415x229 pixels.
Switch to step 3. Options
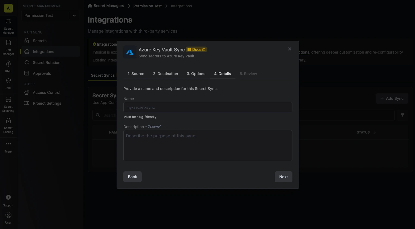coord(196,74)
